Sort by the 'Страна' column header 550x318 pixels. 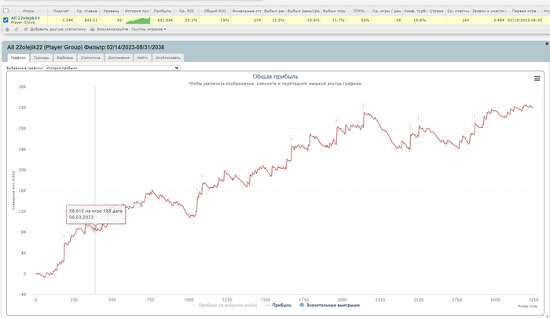436,11
